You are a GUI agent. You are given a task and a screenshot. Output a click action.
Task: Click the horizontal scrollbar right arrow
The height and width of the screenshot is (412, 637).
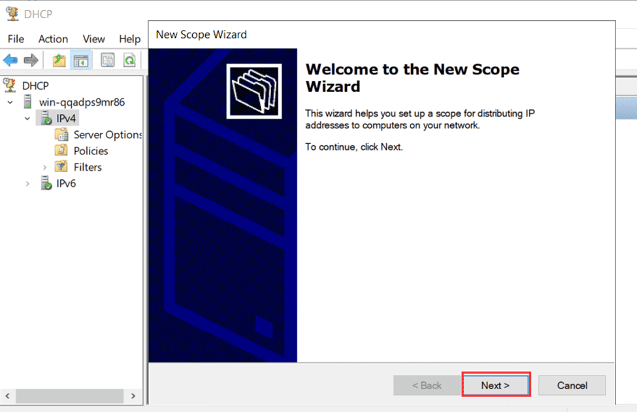(133, 396)
